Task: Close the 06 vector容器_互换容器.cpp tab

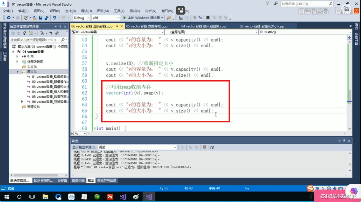Action: click(x=122, y=26)
